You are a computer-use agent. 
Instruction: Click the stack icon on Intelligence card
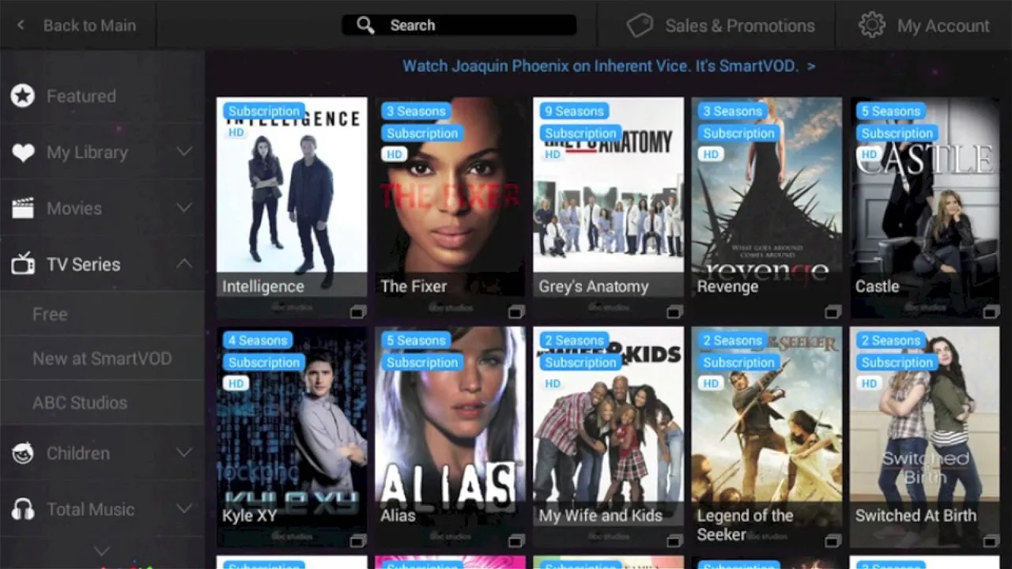tap(358, 312)
